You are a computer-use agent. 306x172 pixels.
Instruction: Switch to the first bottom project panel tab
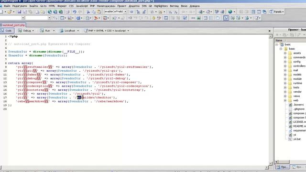[282, 167]
